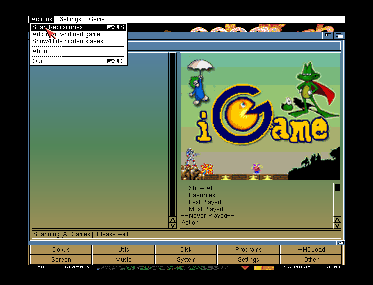Click the window resize gadget
373x285 pixels.
(x=341, y=243)
